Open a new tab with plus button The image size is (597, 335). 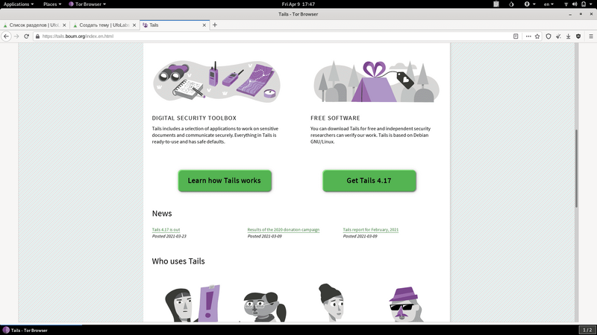tap(215, 25)
